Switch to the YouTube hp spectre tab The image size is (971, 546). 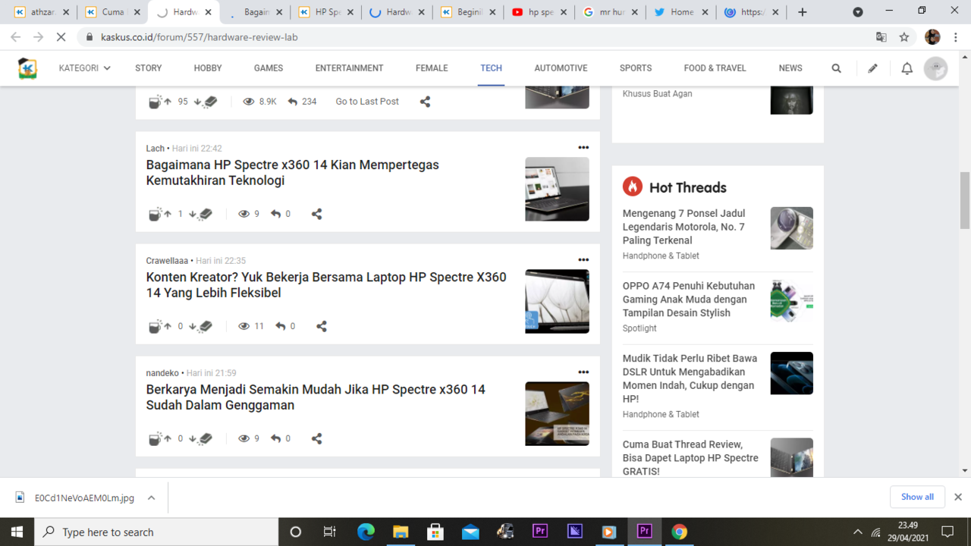pyautogui.click(x=539, y=12)
